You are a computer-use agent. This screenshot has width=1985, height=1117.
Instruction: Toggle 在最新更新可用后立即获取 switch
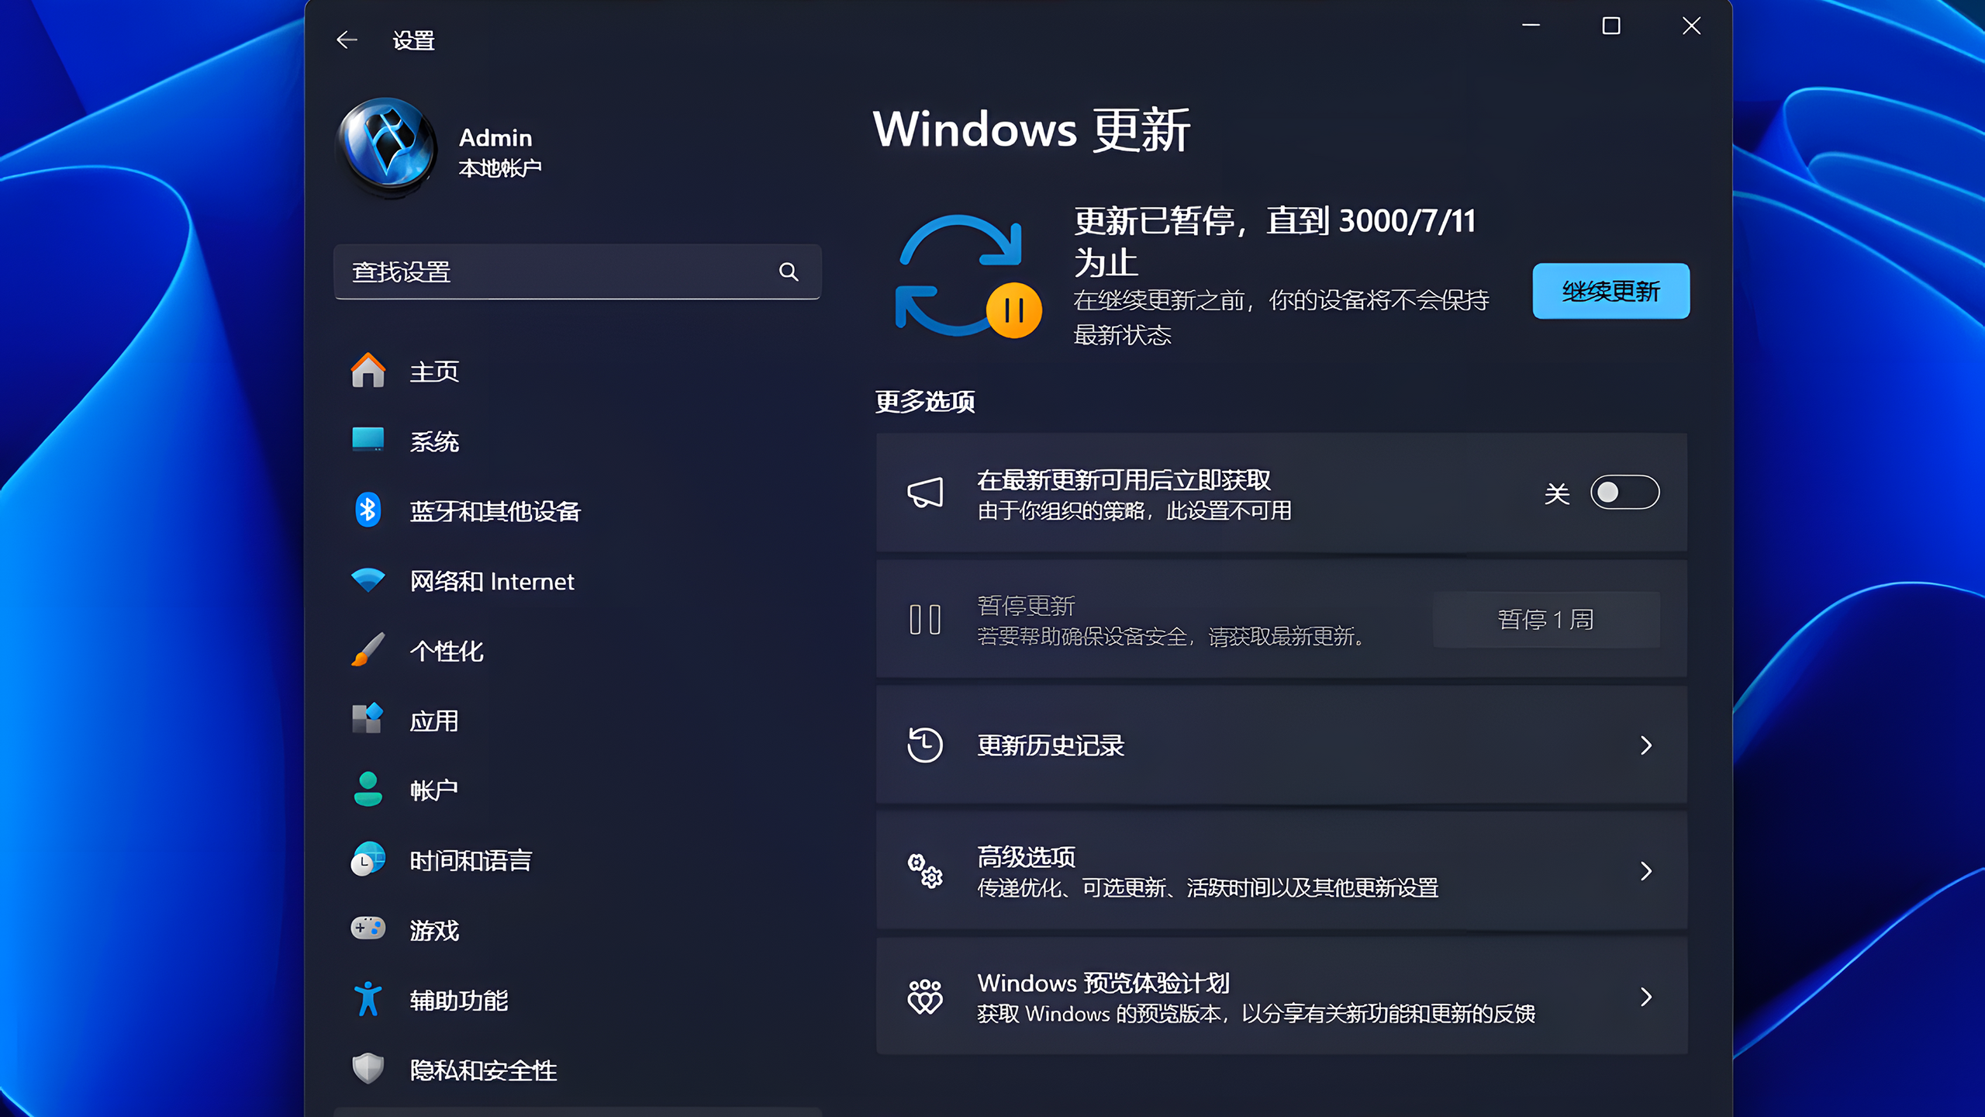point(1624,492)
